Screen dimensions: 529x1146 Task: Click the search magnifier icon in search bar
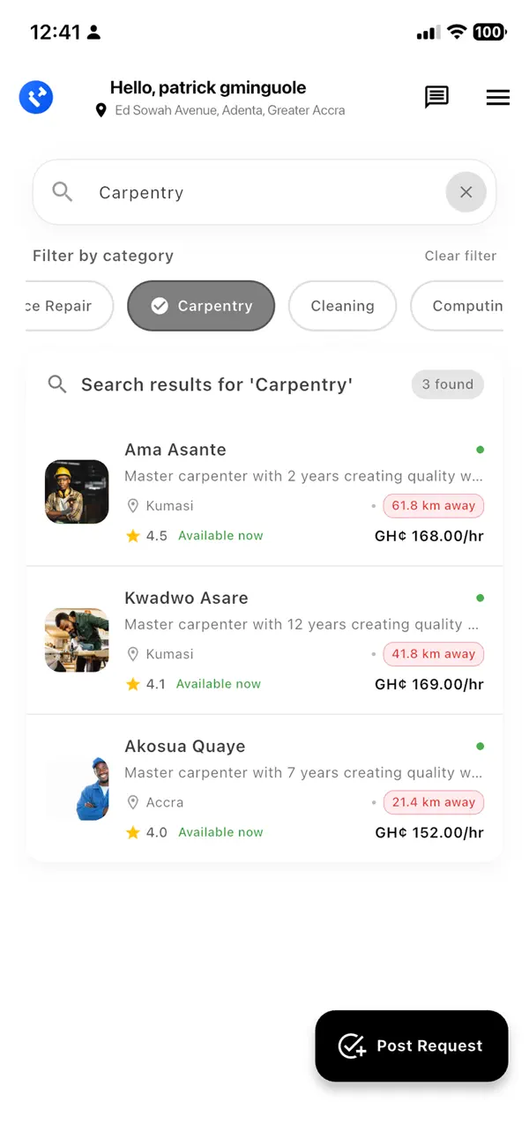coord(62,191)
